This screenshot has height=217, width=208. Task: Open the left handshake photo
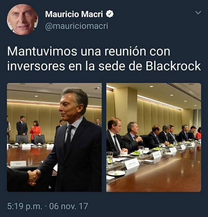(x=54, y=137)
